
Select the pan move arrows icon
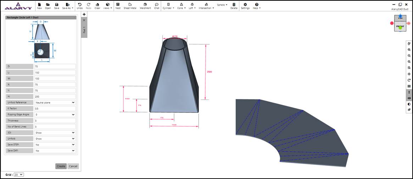pyautogui.click(x=409, y=74)
